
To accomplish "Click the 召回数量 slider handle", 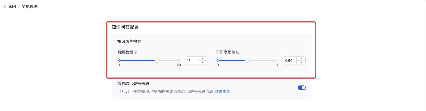I will (x=157, y=60).
